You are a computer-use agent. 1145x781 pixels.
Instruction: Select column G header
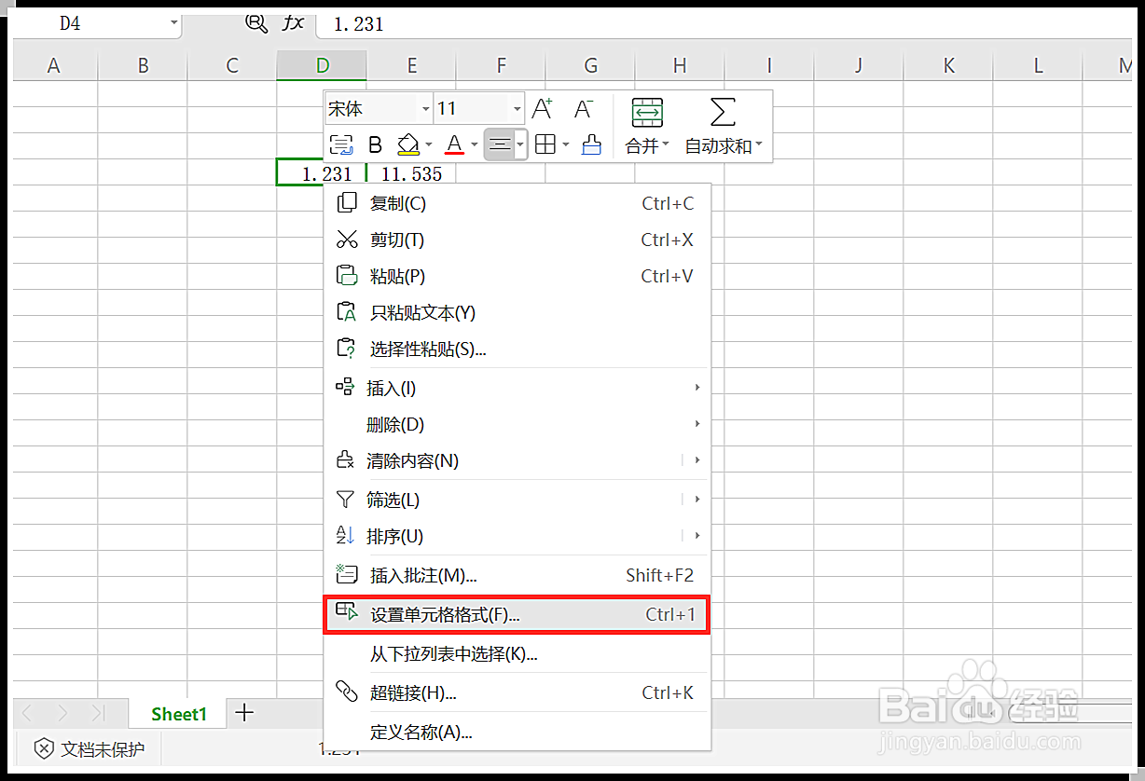[590, 65]
